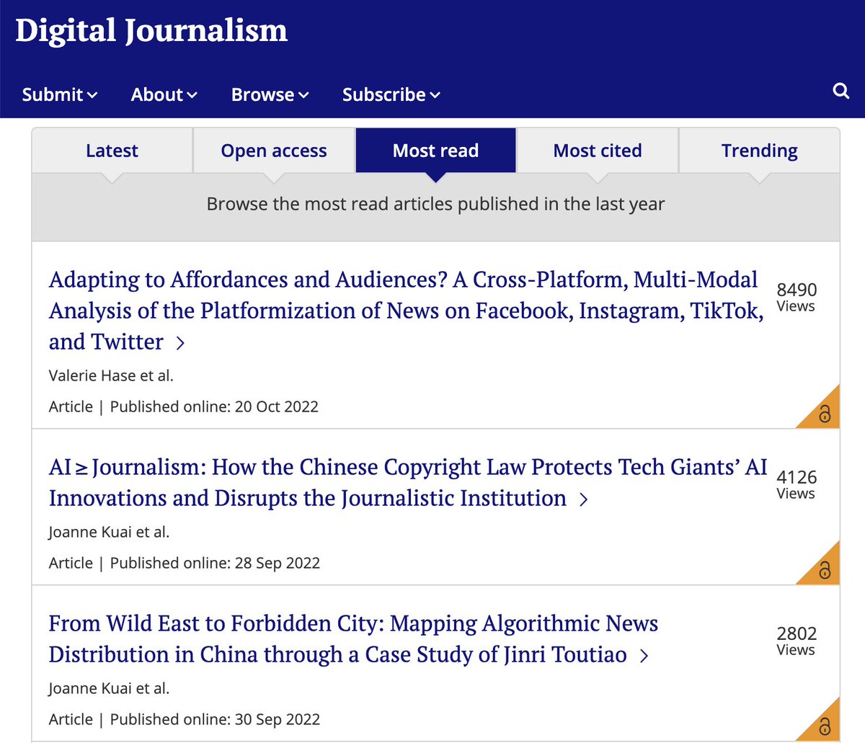This screenshot has width=865, height=743.
Task: Click open access lock icon on Jinri Toutiao article
Action: point(825,726)
